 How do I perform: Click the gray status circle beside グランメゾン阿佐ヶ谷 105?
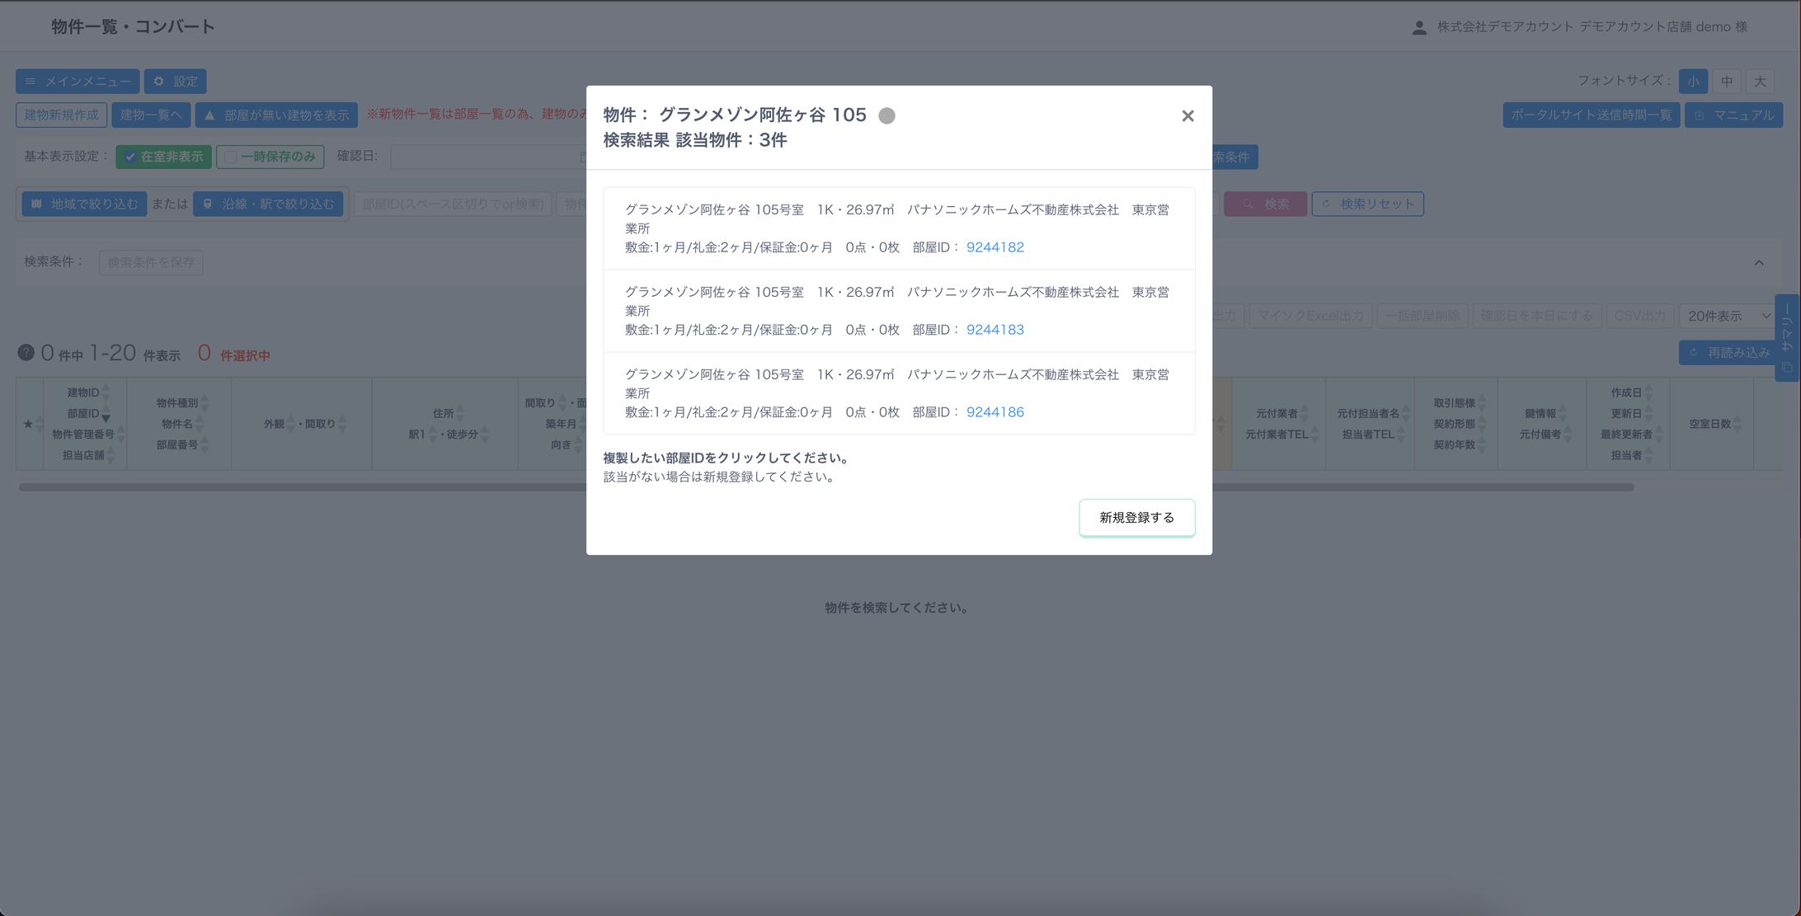click(886, 116)
